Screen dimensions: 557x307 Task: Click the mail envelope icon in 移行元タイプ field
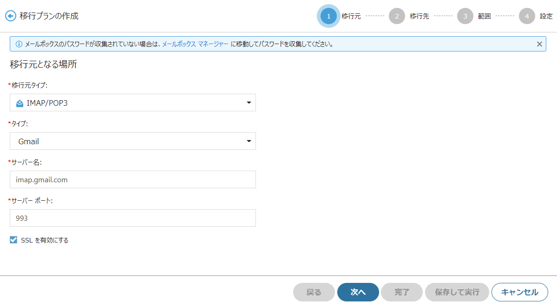click(x=20, y=103)
